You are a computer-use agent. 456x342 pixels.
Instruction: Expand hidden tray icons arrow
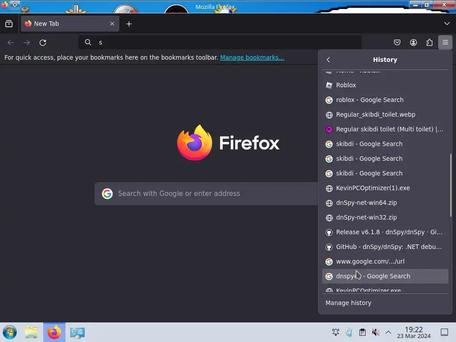point(388,332)
